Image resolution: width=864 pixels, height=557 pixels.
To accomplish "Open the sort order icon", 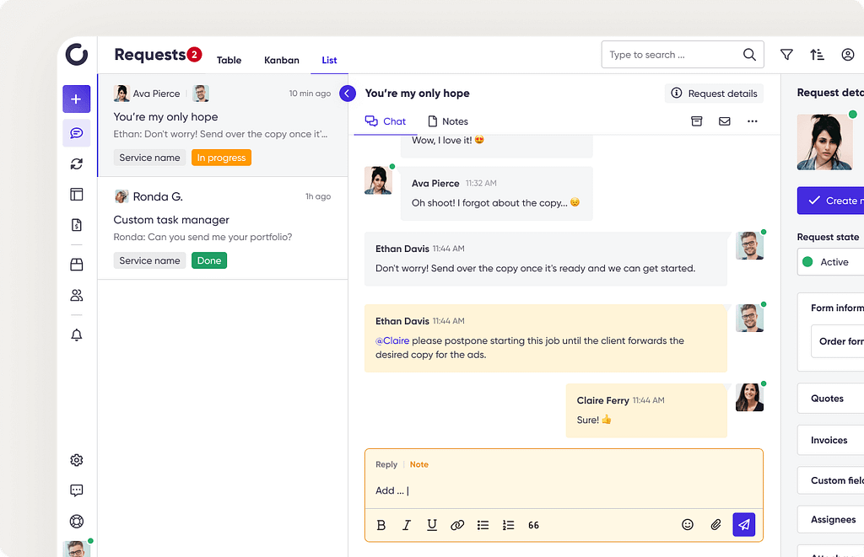I will pos(817,55).
